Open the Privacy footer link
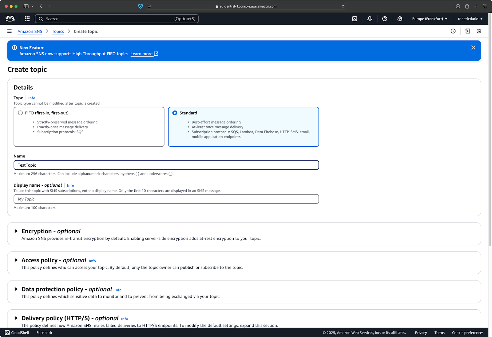The width and height of the screenshot is (492, 337). [421, 333]
